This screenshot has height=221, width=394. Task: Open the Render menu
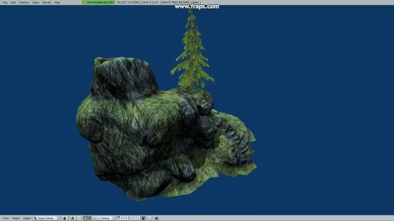point(47,2)
